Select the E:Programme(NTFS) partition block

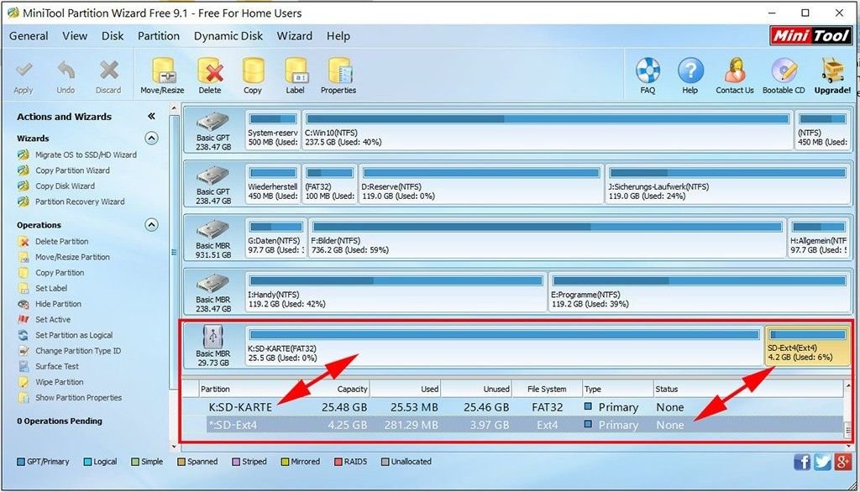pos(700,291)
